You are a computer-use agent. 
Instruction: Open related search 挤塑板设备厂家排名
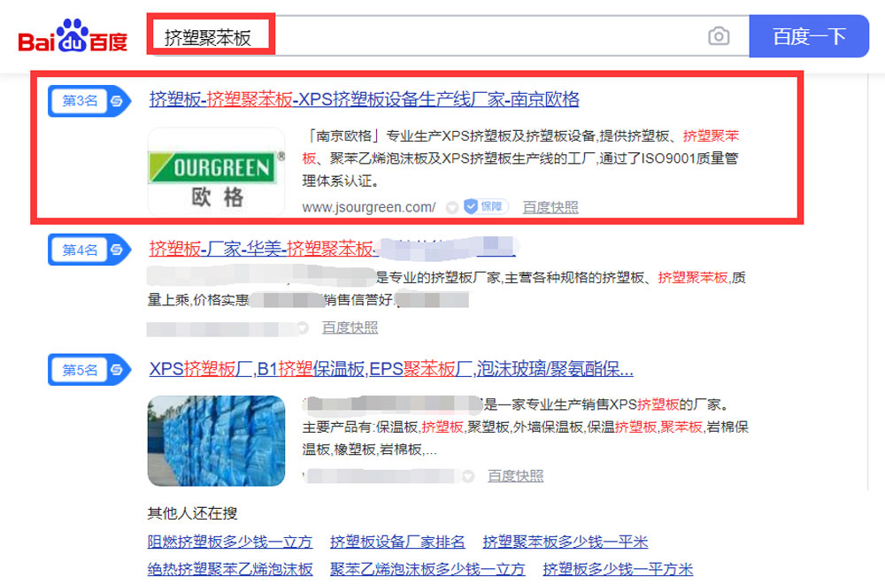point(397,543)
